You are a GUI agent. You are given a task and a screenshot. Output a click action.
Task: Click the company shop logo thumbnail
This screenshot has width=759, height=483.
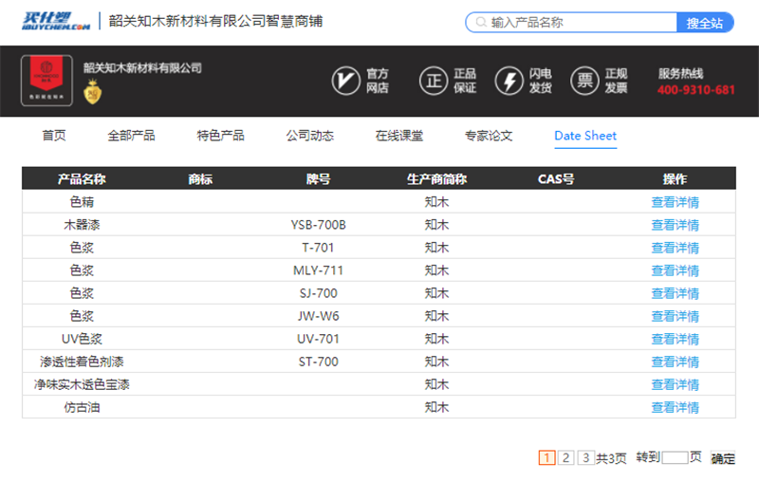pyautogui.click(x=46, y=80)
